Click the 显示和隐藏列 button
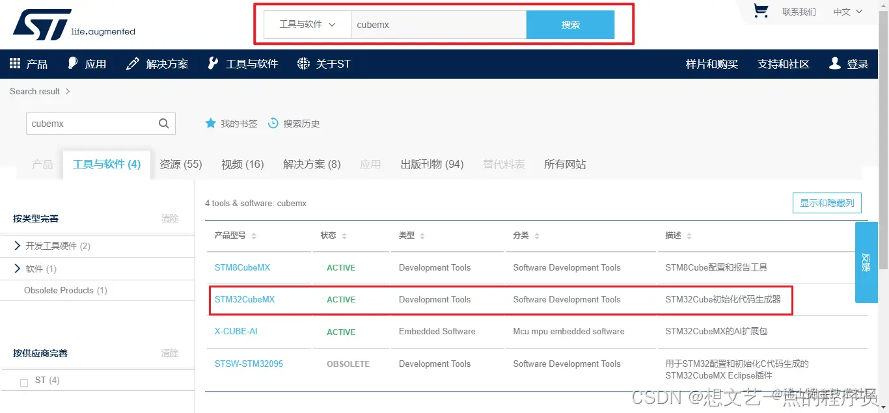Image resolution: width=889 pixels, height=413 pixels. click(x=827, y=203)
